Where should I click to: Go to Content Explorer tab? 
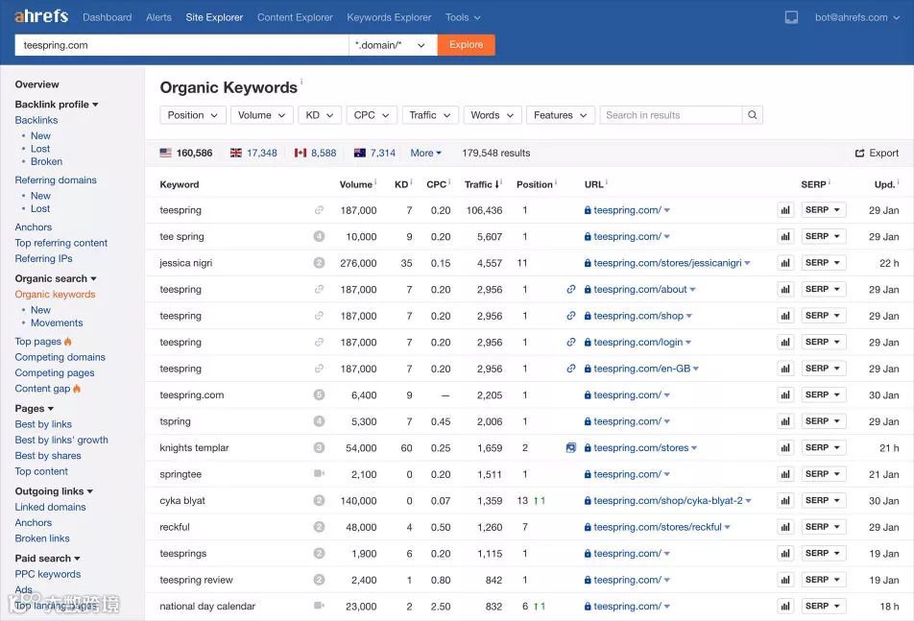[295, 17]
